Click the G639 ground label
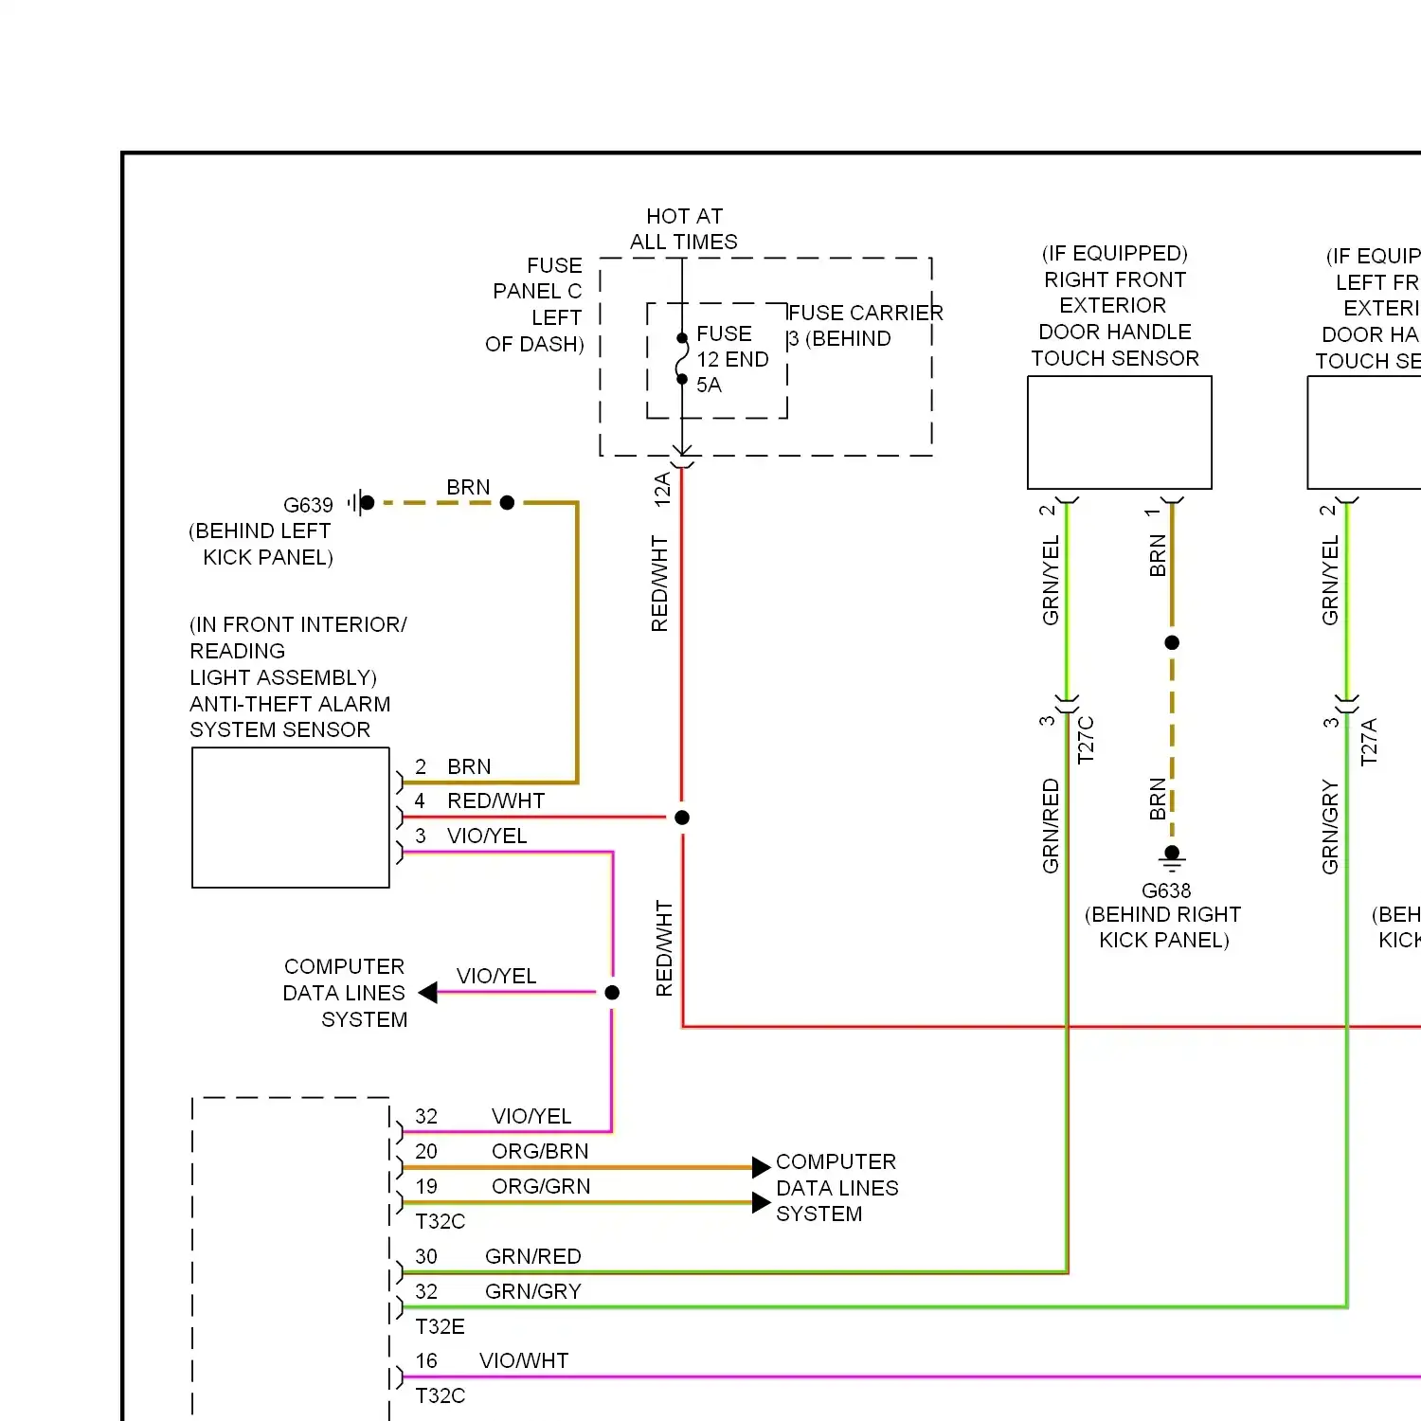 point(309,505)
